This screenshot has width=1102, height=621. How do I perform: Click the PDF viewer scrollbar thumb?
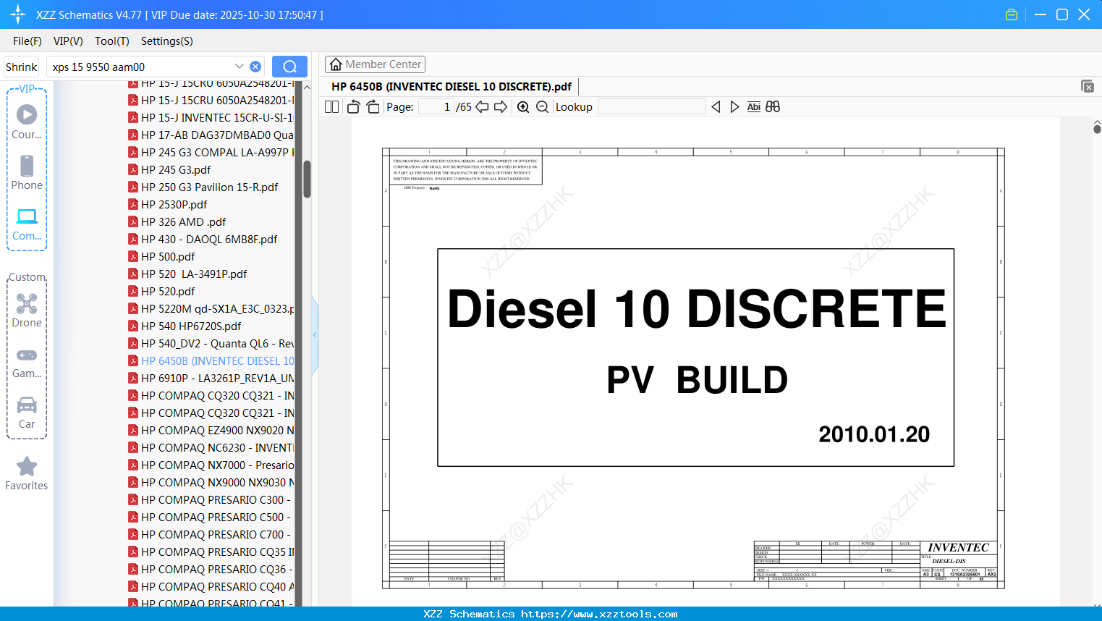tap(1097, 129)
